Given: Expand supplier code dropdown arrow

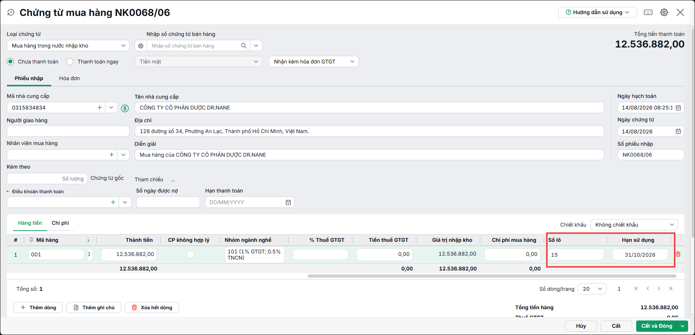Looking at the screenshot, I should [111, 108].
